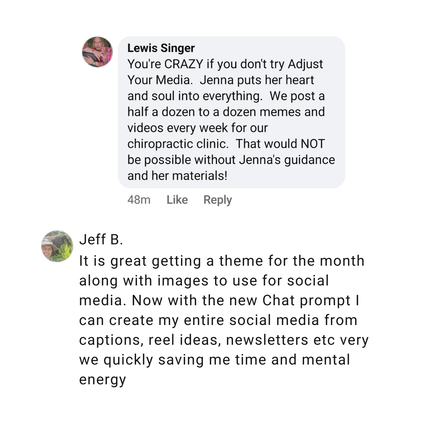Like Lewis Singer's comment
The width and height of the screenshot is (427, 427).
[177, 200]
